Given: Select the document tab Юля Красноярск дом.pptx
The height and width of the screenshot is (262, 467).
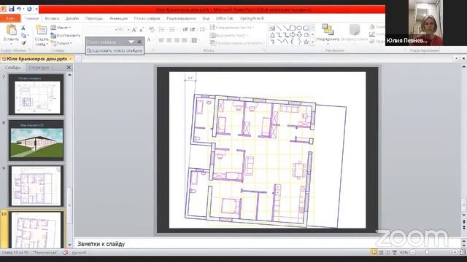Looking at the screenshot, I should (x=36, y=59).
